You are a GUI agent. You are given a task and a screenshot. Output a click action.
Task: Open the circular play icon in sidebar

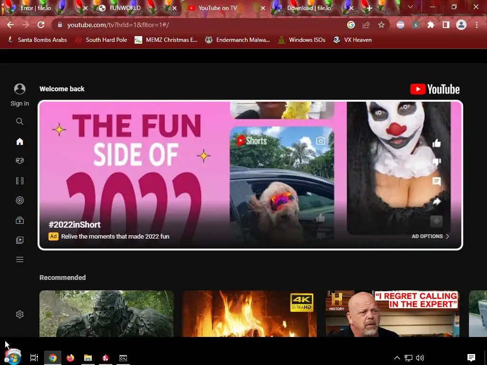point(19,200)
